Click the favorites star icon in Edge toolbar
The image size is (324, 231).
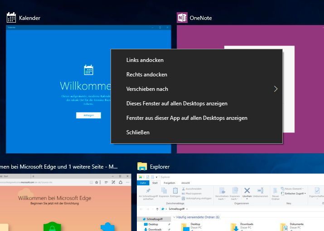pos(97,182)
